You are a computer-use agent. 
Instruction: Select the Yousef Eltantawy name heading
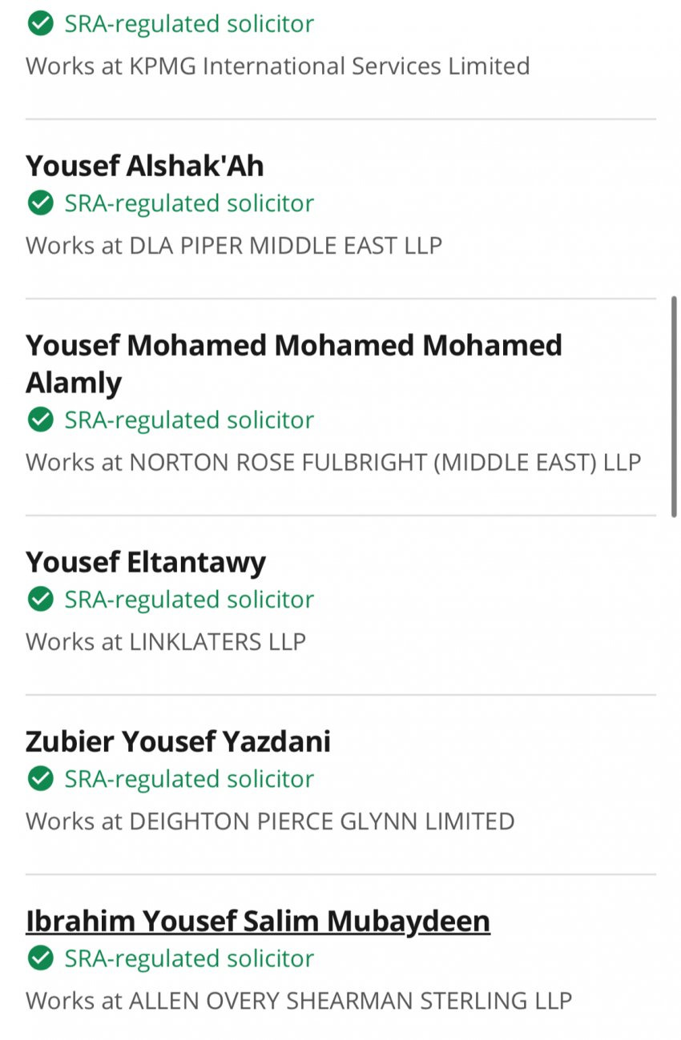point(145,562)
